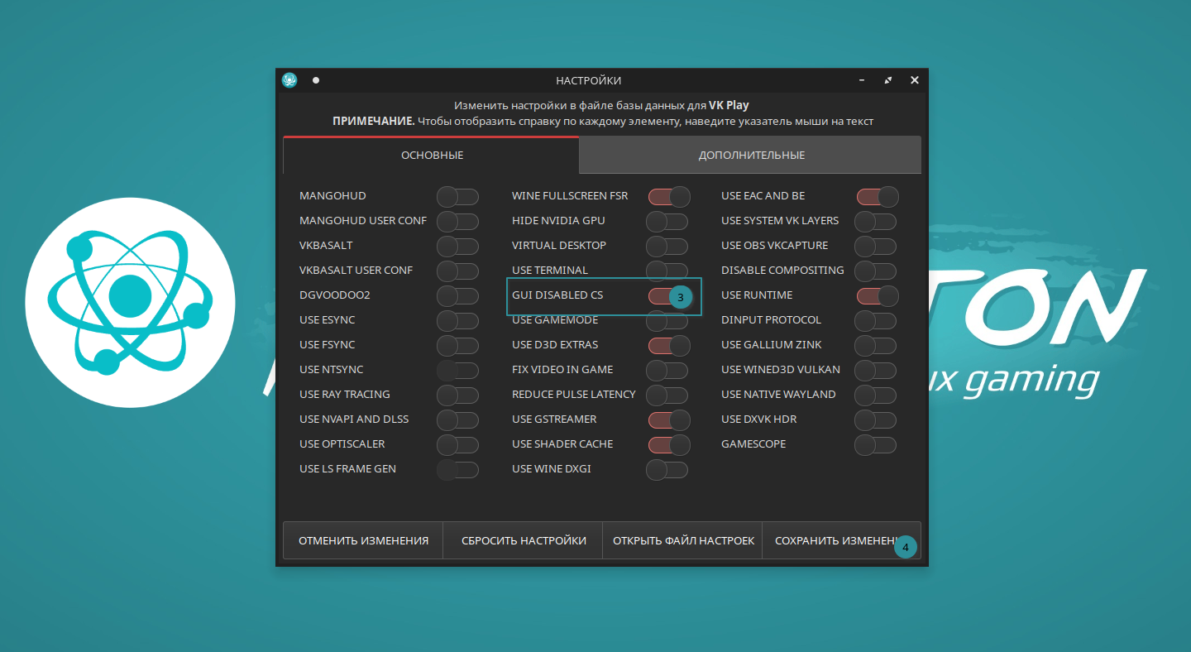The height and width of the screenshot is (652, 1191).
Task: Click the ОТМЕНИТЬ ИЗМЕНЕНИЯ button
Action: pos(363,541)
